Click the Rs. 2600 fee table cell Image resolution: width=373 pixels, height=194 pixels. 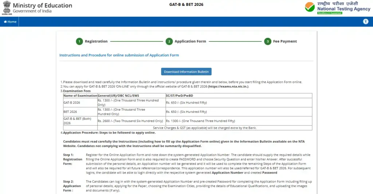point(130,121)
